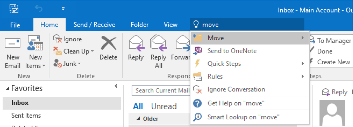The image size is (353, 127).
Task: Click Ignore in the Delete group
Action: [x=68, y=39]
